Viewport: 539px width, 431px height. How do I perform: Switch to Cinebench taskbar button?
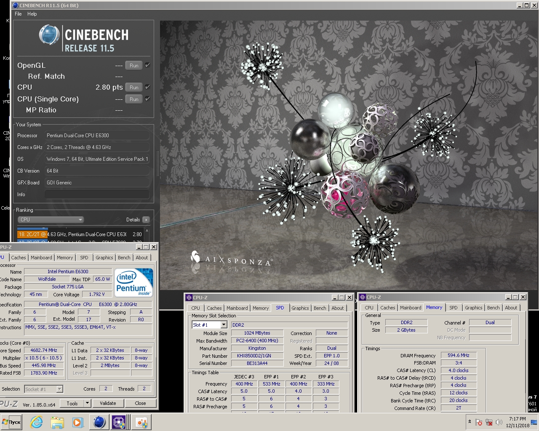99,422
